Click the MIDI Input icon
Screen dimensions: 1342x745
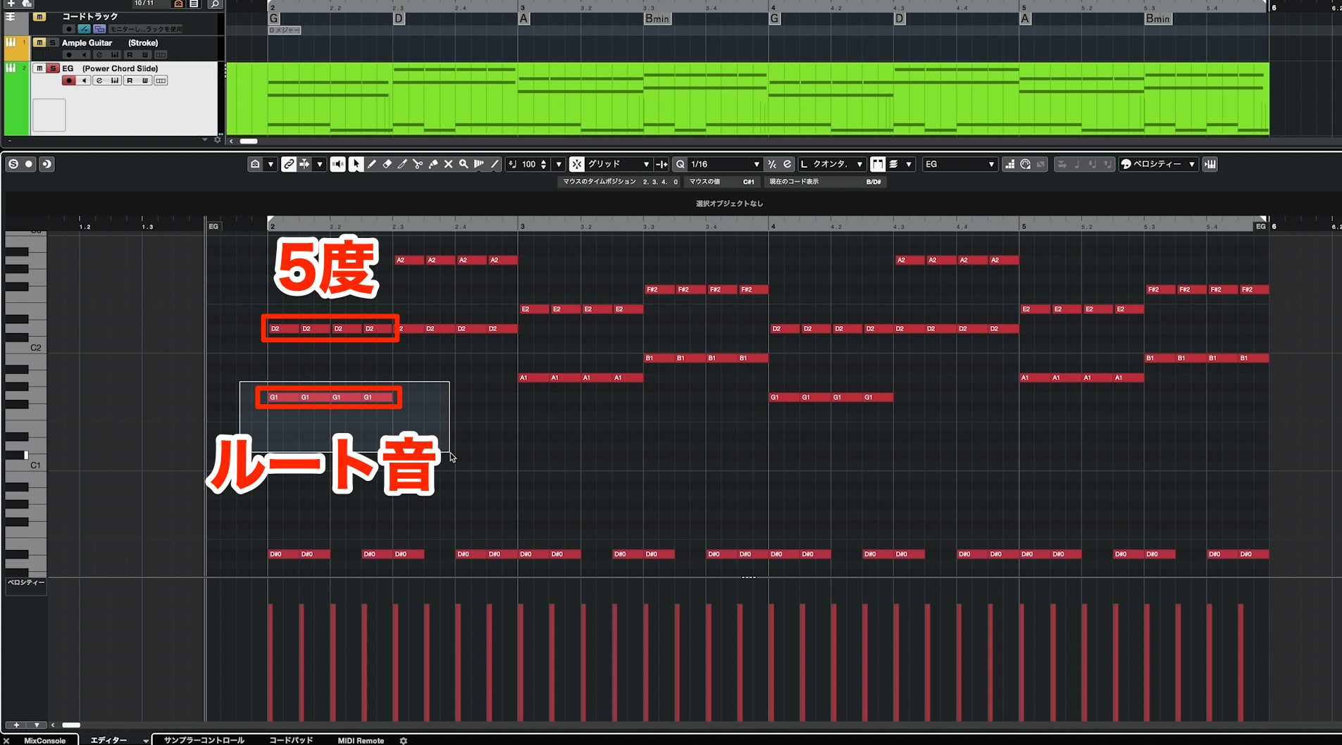pyautogui.click(x=1026, y=164)
